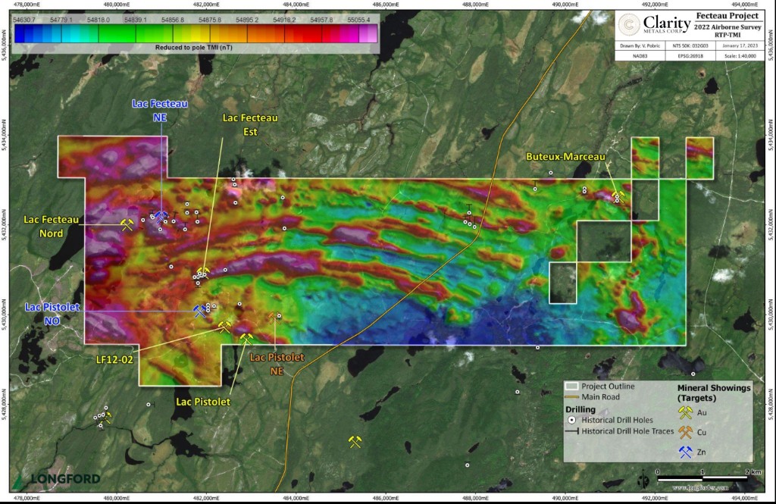This screenshot has height=504, width=776.
Task: Select the Zn pickaxe symbol in legend
Action: coord(686,452)
